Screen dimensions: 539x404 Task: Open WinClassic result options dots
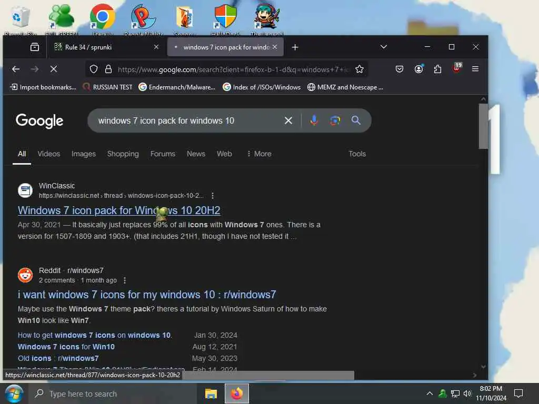[x=213, y=196]
